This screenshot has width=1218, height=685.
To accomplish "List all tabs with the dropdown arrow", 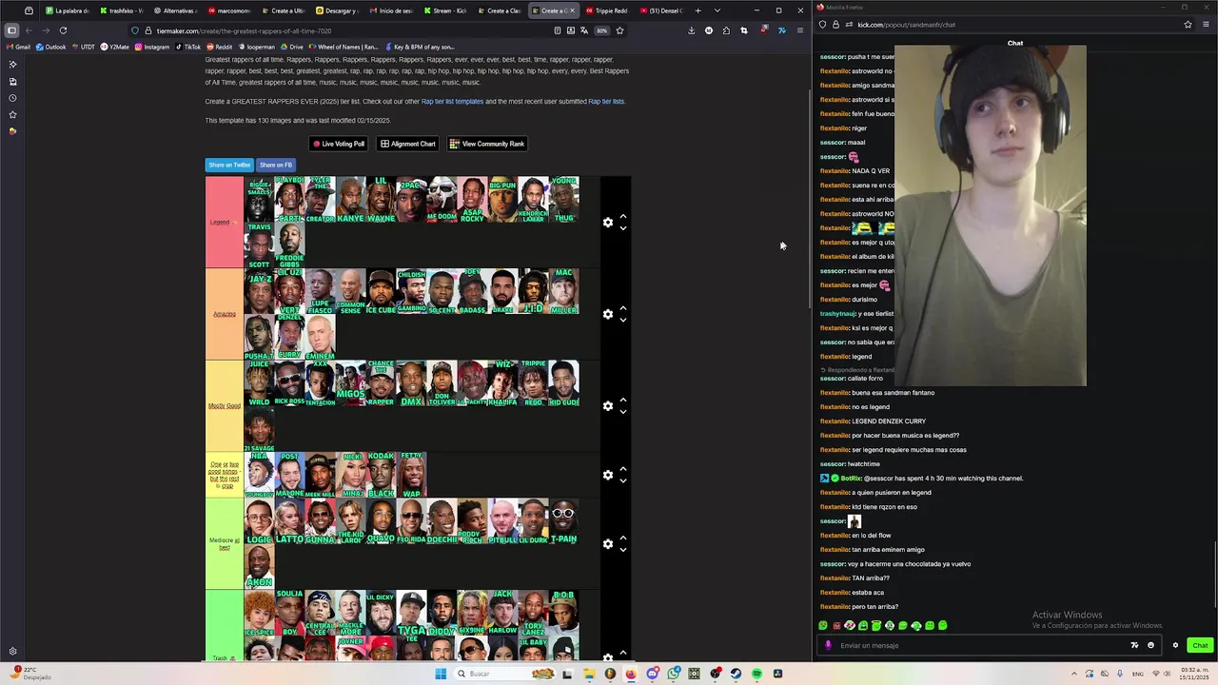I will coord(717,10).
